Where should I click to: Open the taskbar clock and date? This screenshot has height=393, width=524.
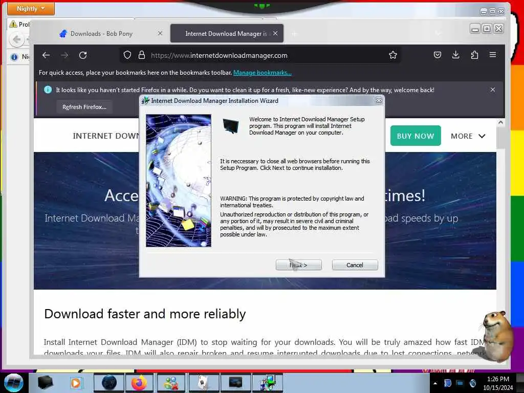(498, 383)
